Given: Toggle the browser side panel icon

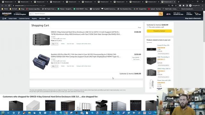Looking at the screenshot, I should (187, 6).
